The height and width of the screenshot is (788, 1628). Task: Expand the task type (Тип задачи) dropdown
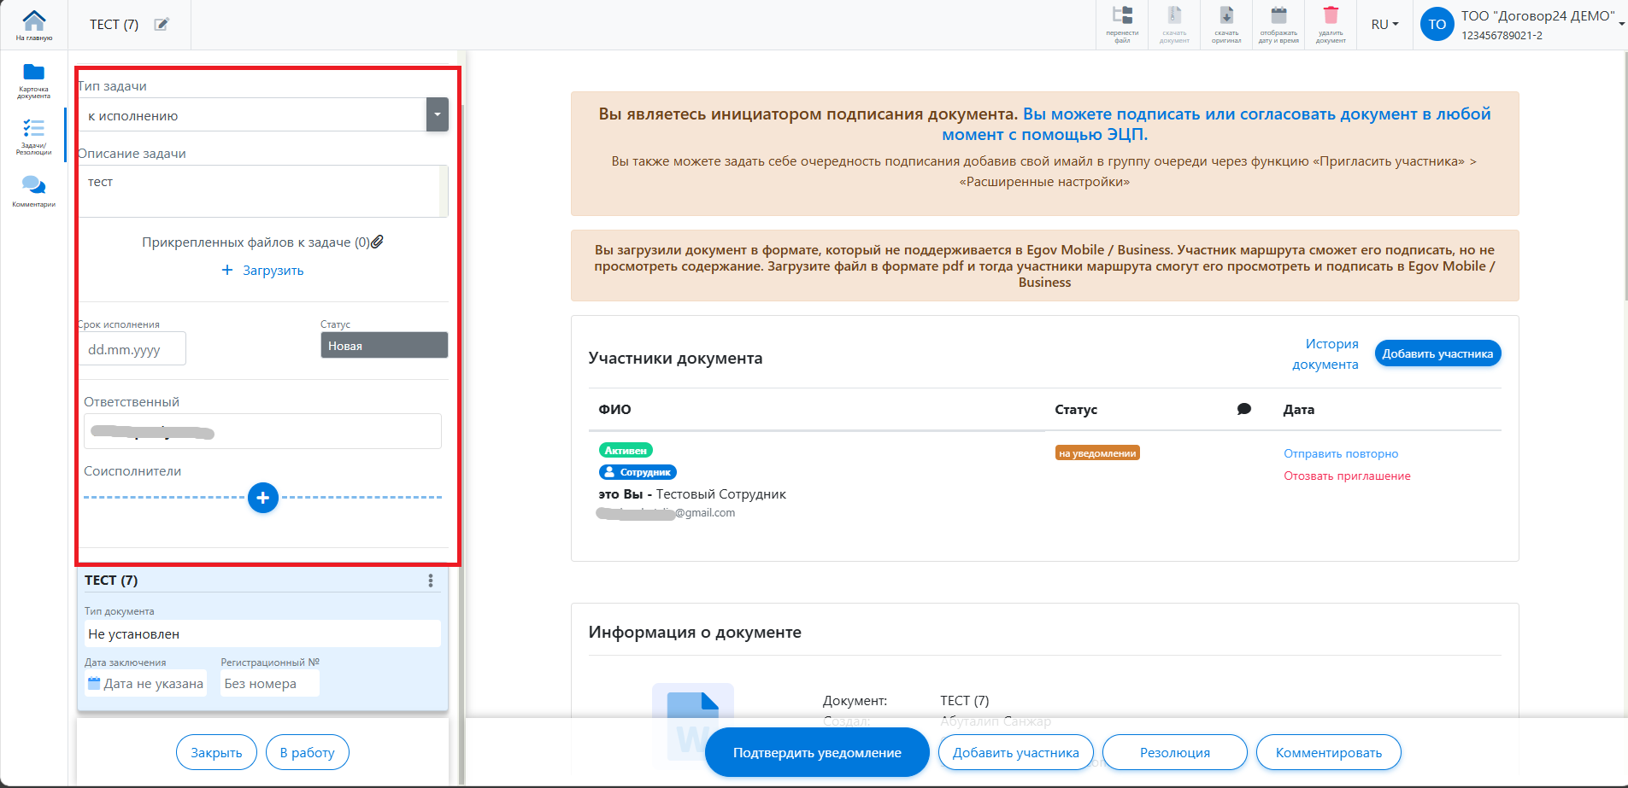point(437,115)
